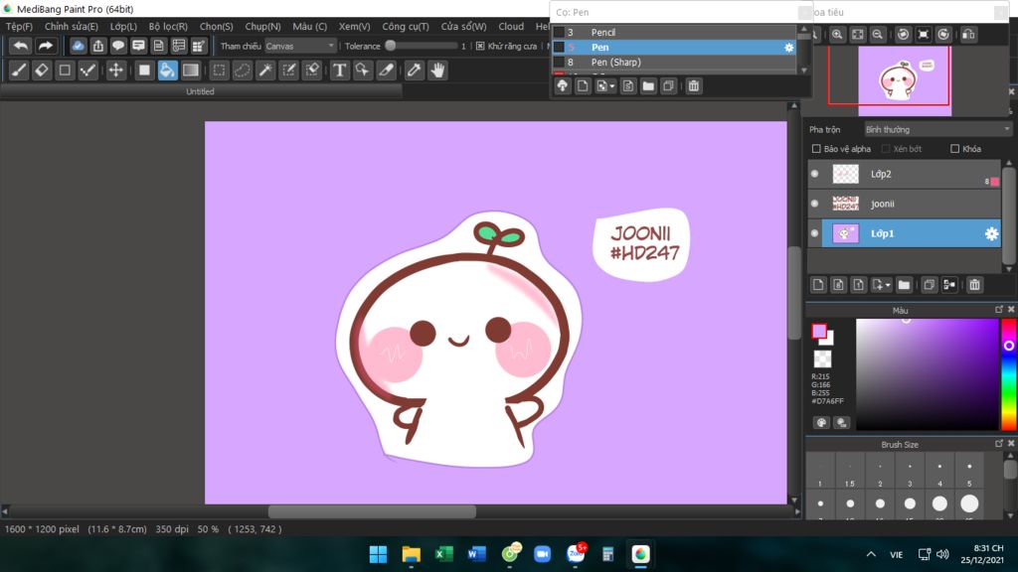Select the Fill rectangle tool
This screenshot has height=572, width=1018.
coord(144,71)
